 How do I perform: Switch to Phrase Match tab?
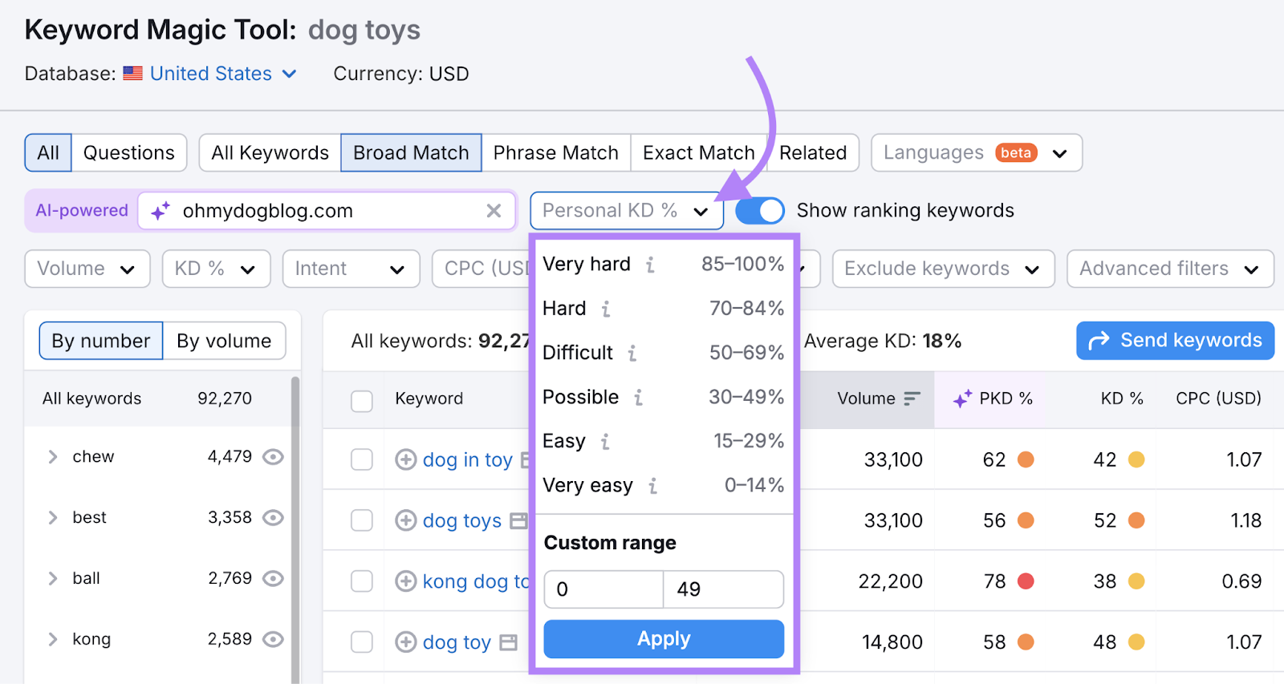[x=556, y=152]
